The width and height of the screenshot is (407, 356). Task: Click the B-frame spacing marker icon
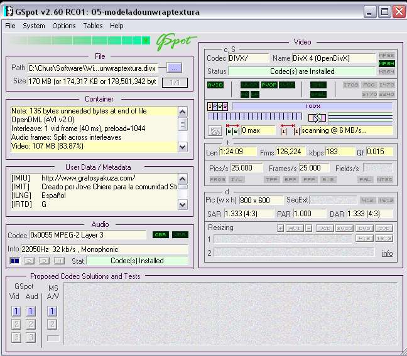pos(232,130)
